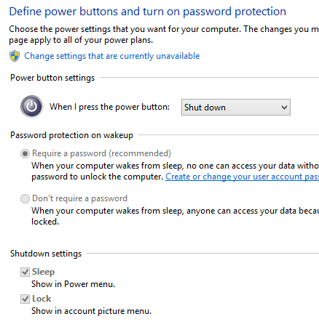Viewport: 319px width, 327px height.
Task: Click the Lock label text
Action: (42, 299)
